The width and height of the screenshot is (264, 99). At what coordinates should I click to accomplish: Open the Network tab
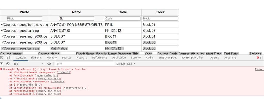click(82, 58)
